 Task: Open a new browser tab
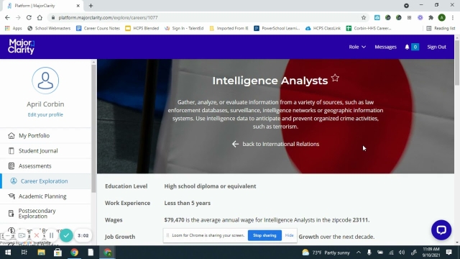(x=91, y=6)
